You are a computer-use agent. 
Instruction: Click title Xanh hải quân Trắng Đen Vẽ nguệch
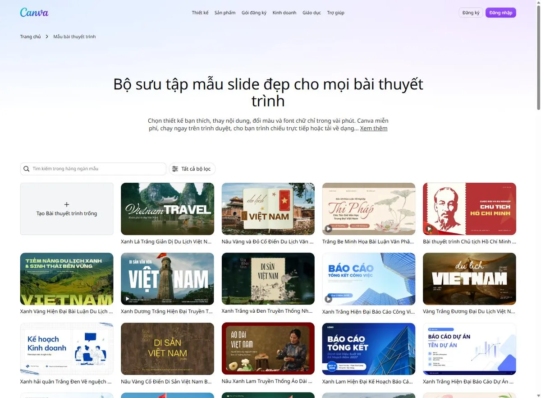tap(66, 382)
